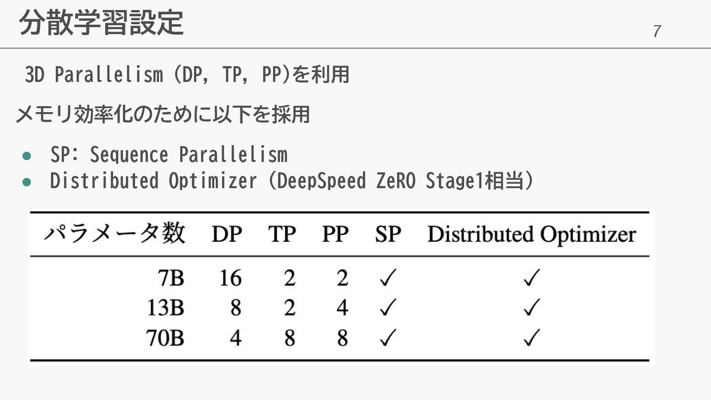The height and width of the screenshot is (400, 711).
Task: Click Distributed Optimizer checkmark in 7B row
Action: tap(531, 279)
